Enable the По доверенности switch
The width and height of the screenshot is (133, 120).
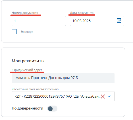[x=52, y=109]
